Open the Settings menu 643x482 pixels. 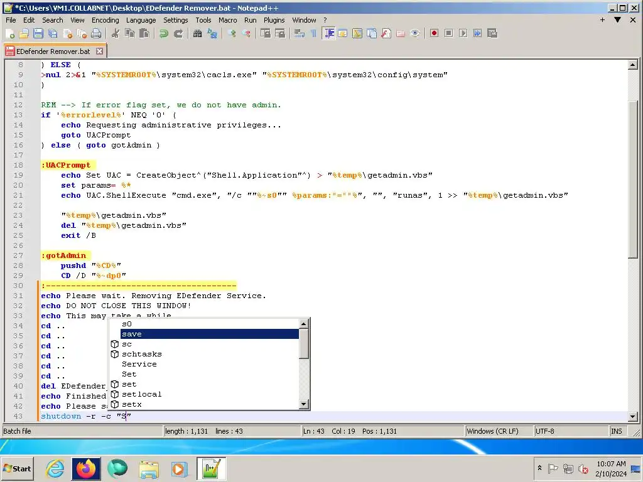[176, 20]
